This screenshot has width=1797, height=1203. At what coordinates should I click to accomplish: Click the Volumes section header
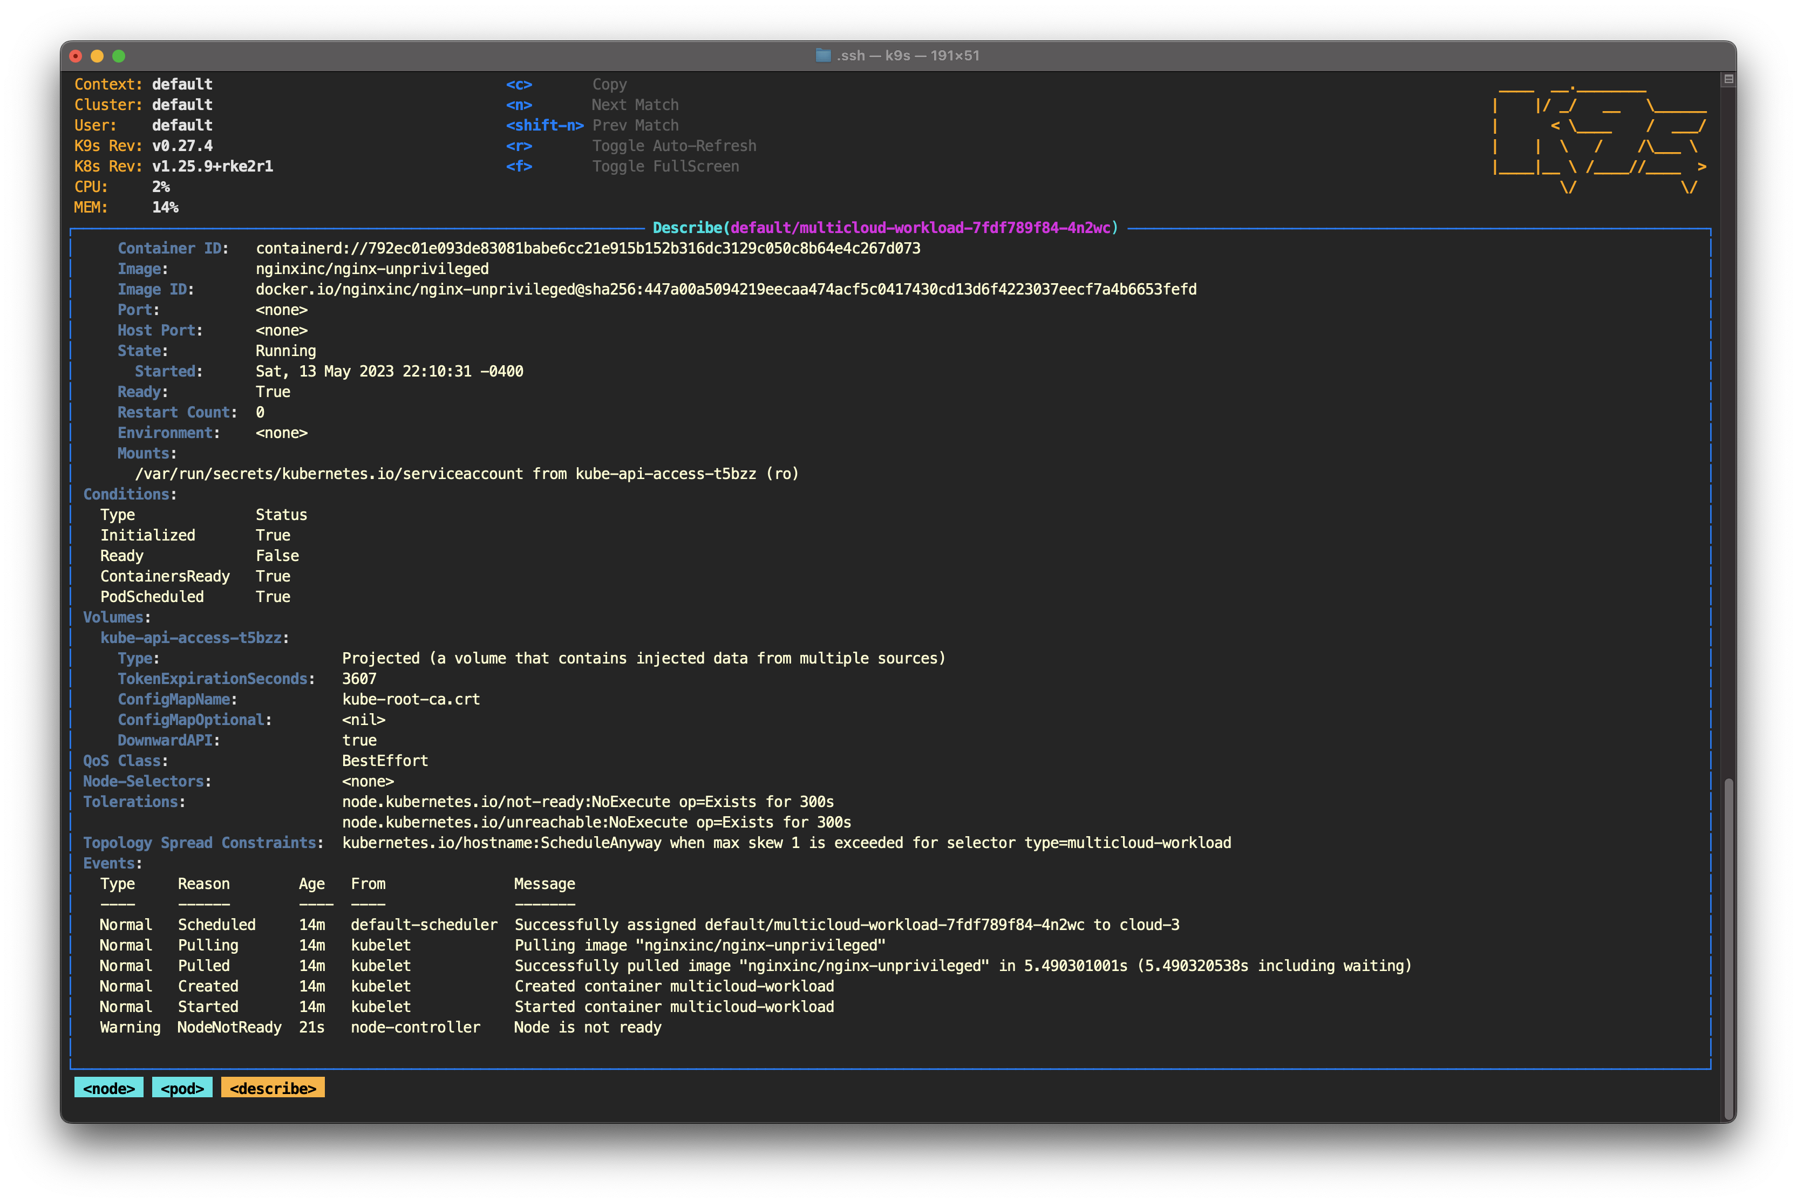click(117, 618)
